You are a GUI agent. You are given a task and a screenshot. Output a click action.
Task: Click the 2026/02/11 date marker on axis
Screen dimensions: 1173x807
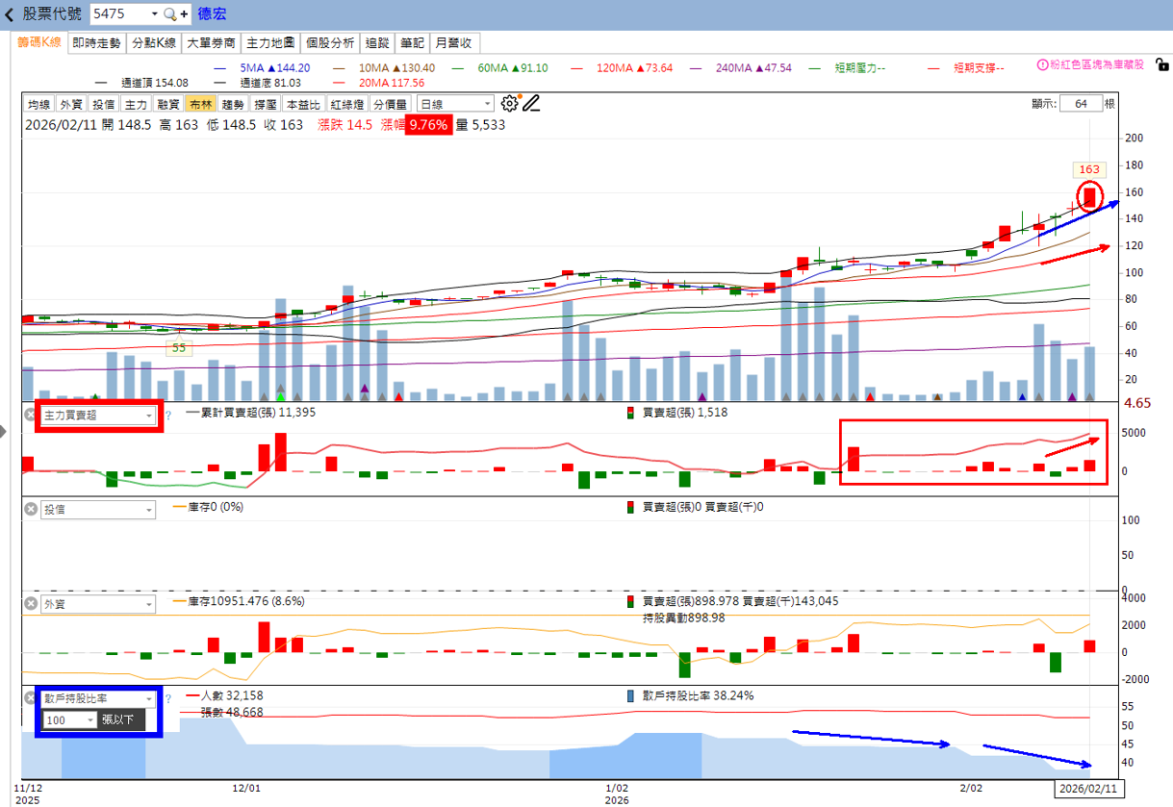click(x=1090, y=789)
